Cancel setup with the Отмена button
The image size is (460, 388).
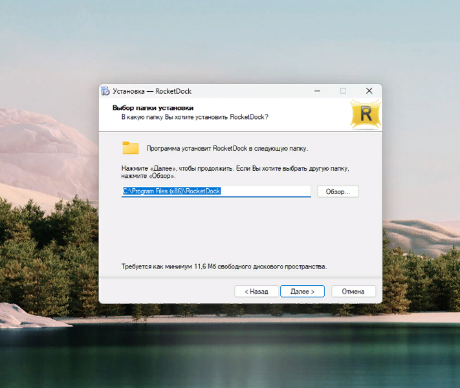click(x=353, y=292)
